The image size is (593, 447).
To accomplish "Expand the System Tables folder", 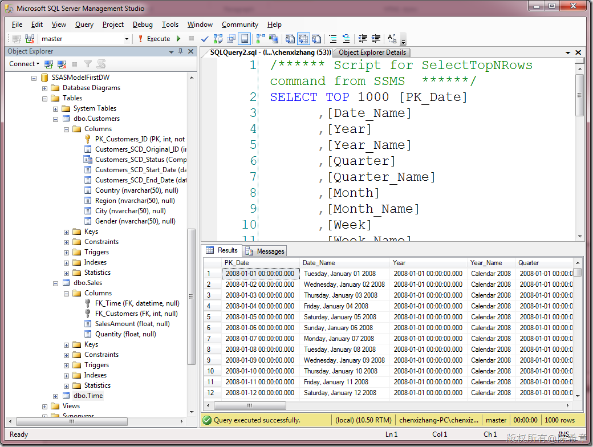I will (x=56, y=108).
